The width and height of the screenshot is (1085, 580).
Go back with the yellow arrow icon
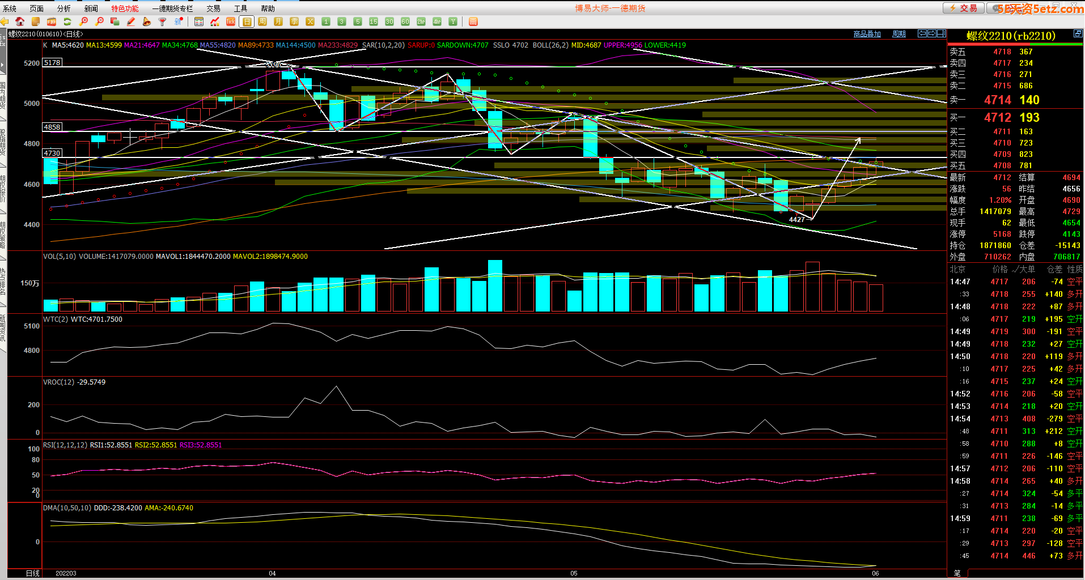[x=5, y=22]
